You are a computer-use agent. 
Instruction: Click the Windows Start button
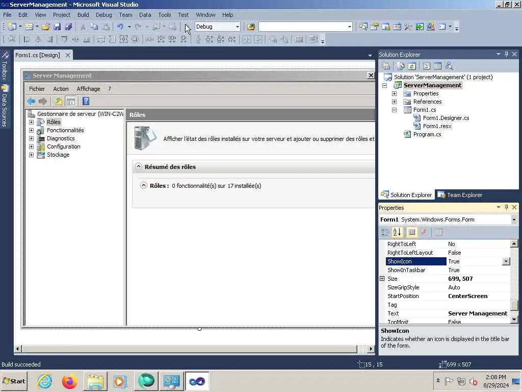click(14, 381)
